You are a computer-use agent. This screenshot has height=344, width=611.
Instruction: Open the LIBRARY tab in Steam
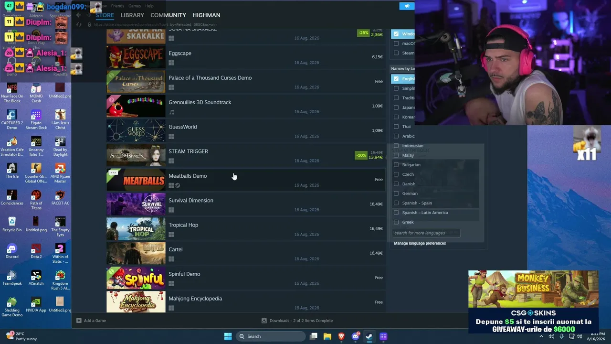pos(132,15)
